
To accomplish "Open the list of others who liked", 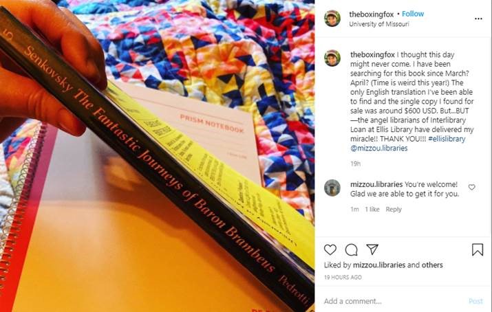I will [x=432, y=265].
